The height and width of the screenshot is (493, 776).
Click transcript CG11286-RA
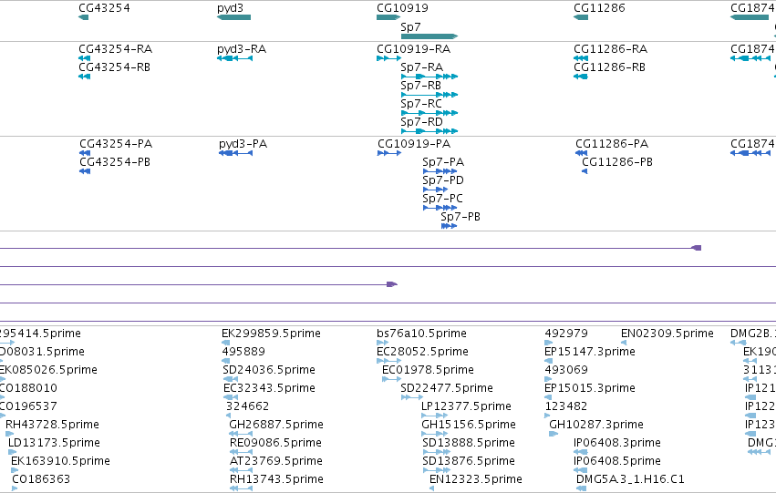pyautogui.click(x=611, y=49)
